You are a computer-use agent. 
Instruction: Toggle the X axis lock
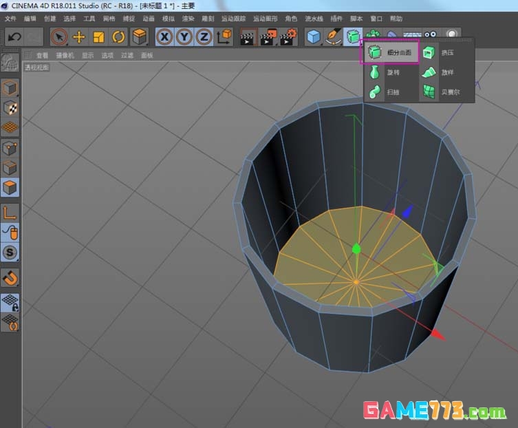164,36
